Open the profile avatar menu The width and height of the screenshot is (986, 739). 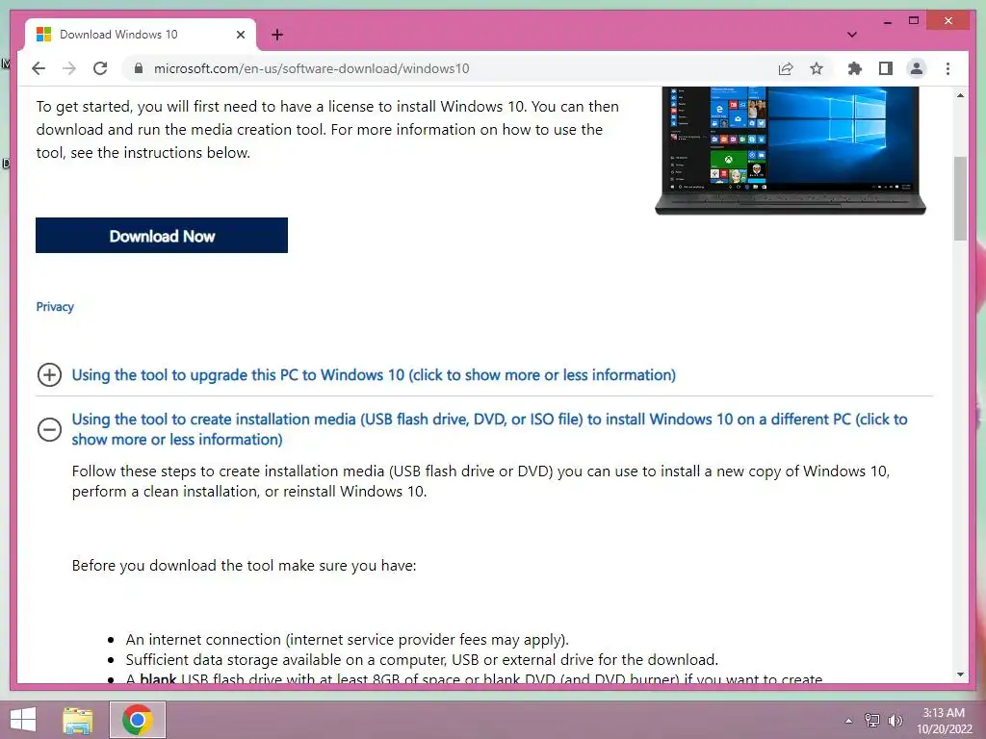tap(917, 68)
